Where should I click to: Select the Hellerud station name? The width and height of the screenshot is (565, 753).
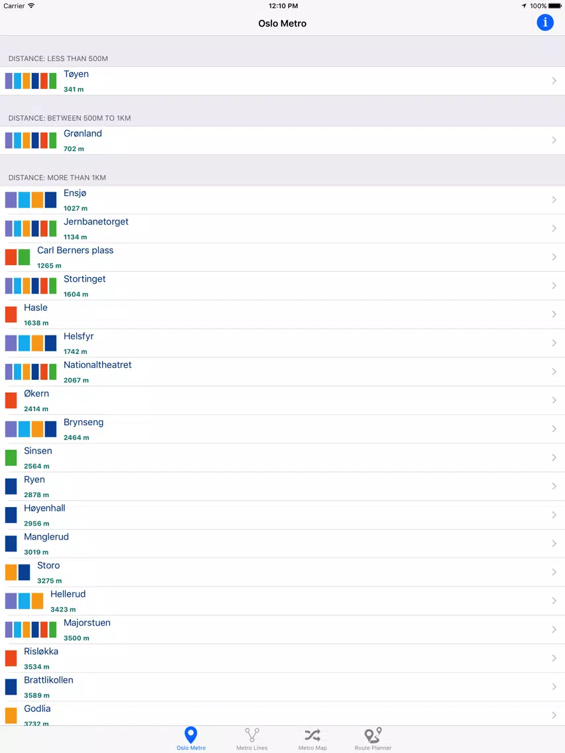click(68, 594)
